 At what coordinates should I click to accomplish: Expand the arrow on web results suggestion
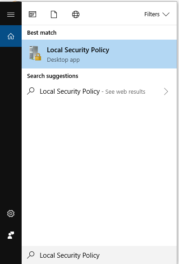tap(166, 91)
